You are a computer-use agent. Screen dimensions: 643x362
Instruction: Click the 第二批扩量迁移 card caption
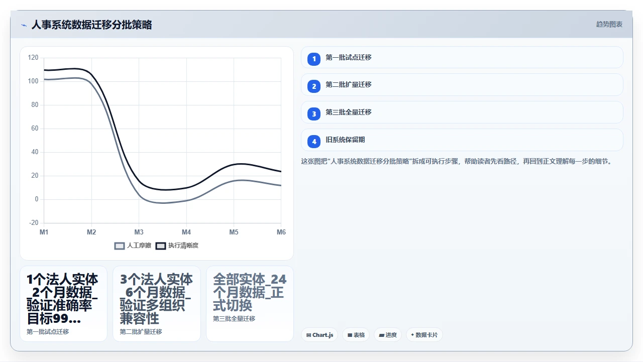tap(141, 332)
